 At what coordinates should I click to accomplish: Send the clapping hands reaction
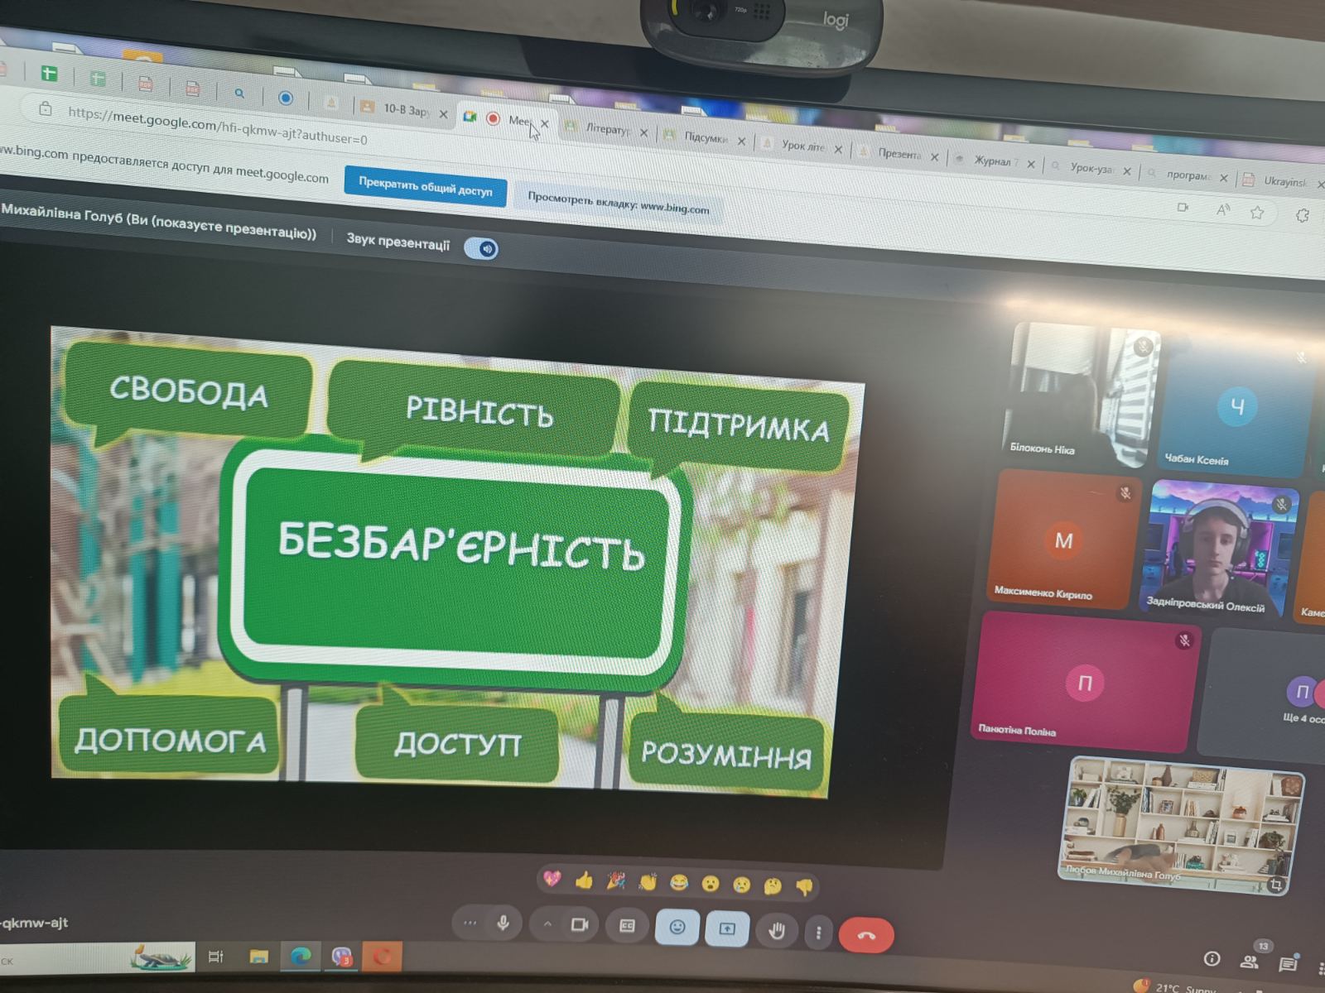(x=647, y=883)
